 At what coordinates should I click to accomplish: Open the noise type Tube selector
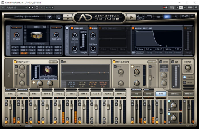pos(164,67)
